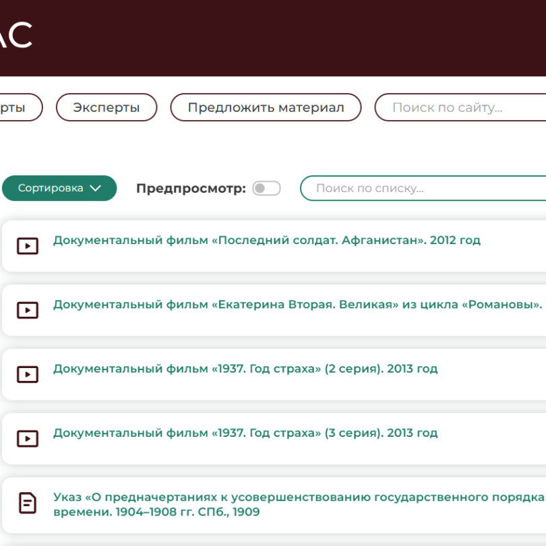Click video icon beside «Екатерина Вторая. Великая»
Screen dimensions: 546x546
click(x=27, y=310)
